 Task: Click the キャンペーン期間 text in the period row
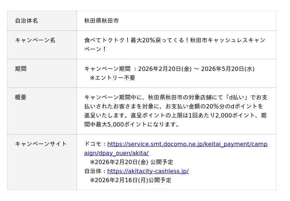[107, 69]
